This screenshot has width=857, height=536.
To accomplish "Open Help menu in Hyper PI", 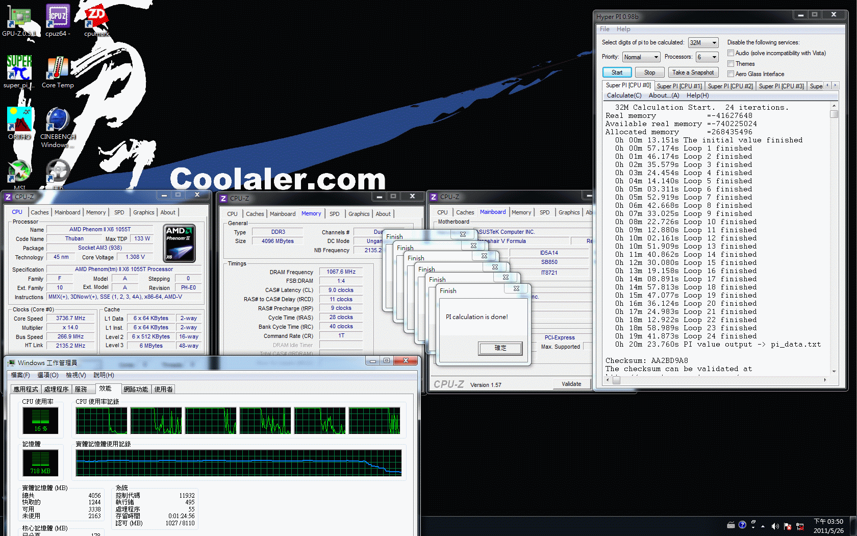I will (x=623, y=29).
